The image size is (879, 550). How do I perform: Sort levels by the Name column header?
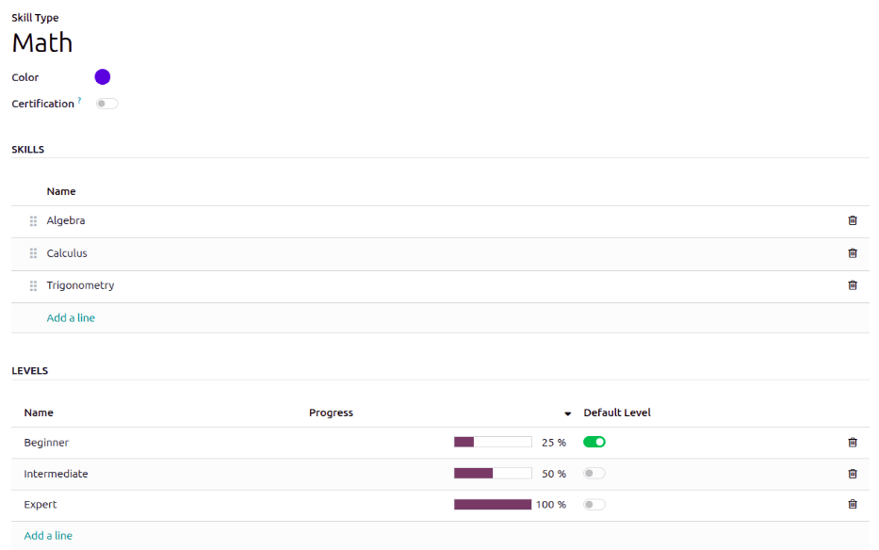pos(39,412)
